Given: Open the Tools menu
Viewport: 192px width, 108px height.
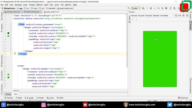Looking at the screenshot, I should pos(57,5).
